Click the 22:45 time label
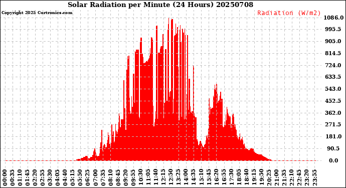This screenshot has height=188, width=346. point(299,178)
